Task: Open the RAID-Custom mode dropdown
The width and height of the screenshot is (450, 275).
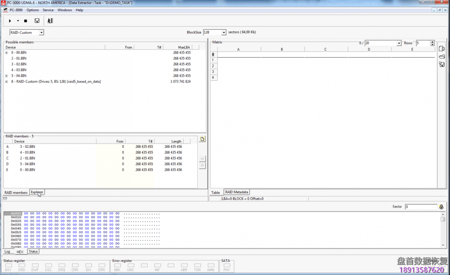Action: coord(41,32)
